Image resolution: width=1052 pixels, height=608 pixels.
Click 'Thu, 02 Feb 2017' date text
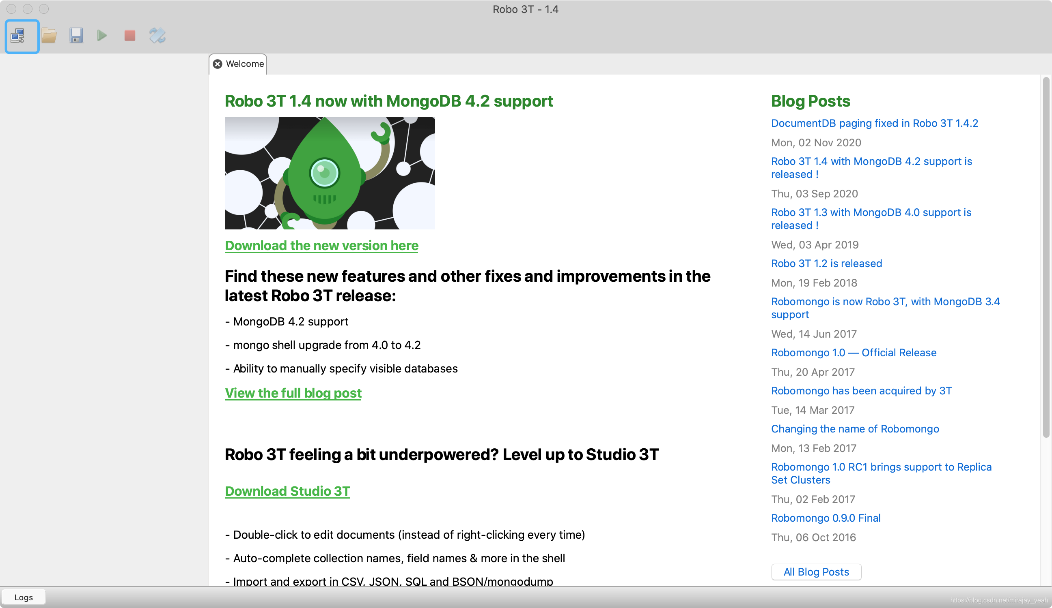click(x=813, y=500)
